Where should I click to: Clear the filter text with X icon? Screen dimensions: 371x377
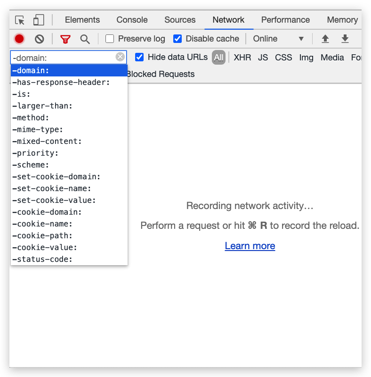point(120,57)
